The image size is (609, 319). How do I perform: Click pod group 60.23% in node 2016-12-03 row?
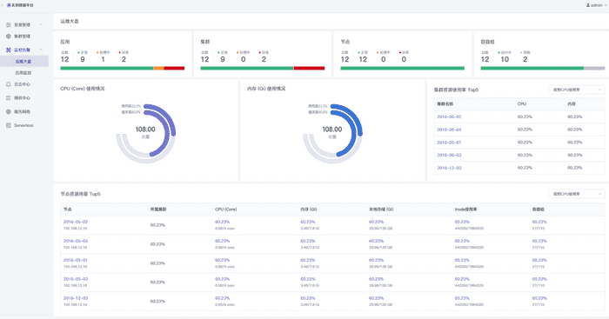tap(539, 298)
